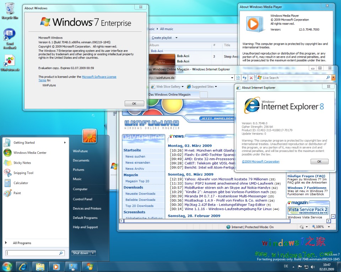Image resolution: width=341 pixels, height=272 pixels.
Task: Expand the Shut down options arrow
Action: pos(93,253)
